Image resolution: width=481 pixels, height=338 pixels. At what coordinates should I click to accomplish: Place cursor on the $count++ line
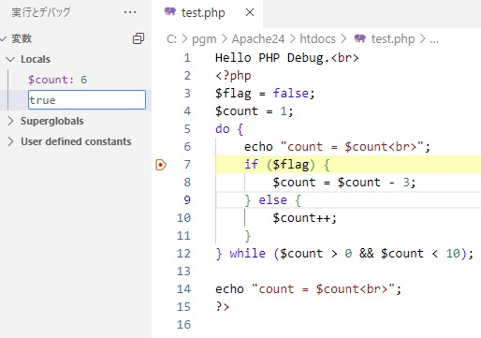(304, 218)
